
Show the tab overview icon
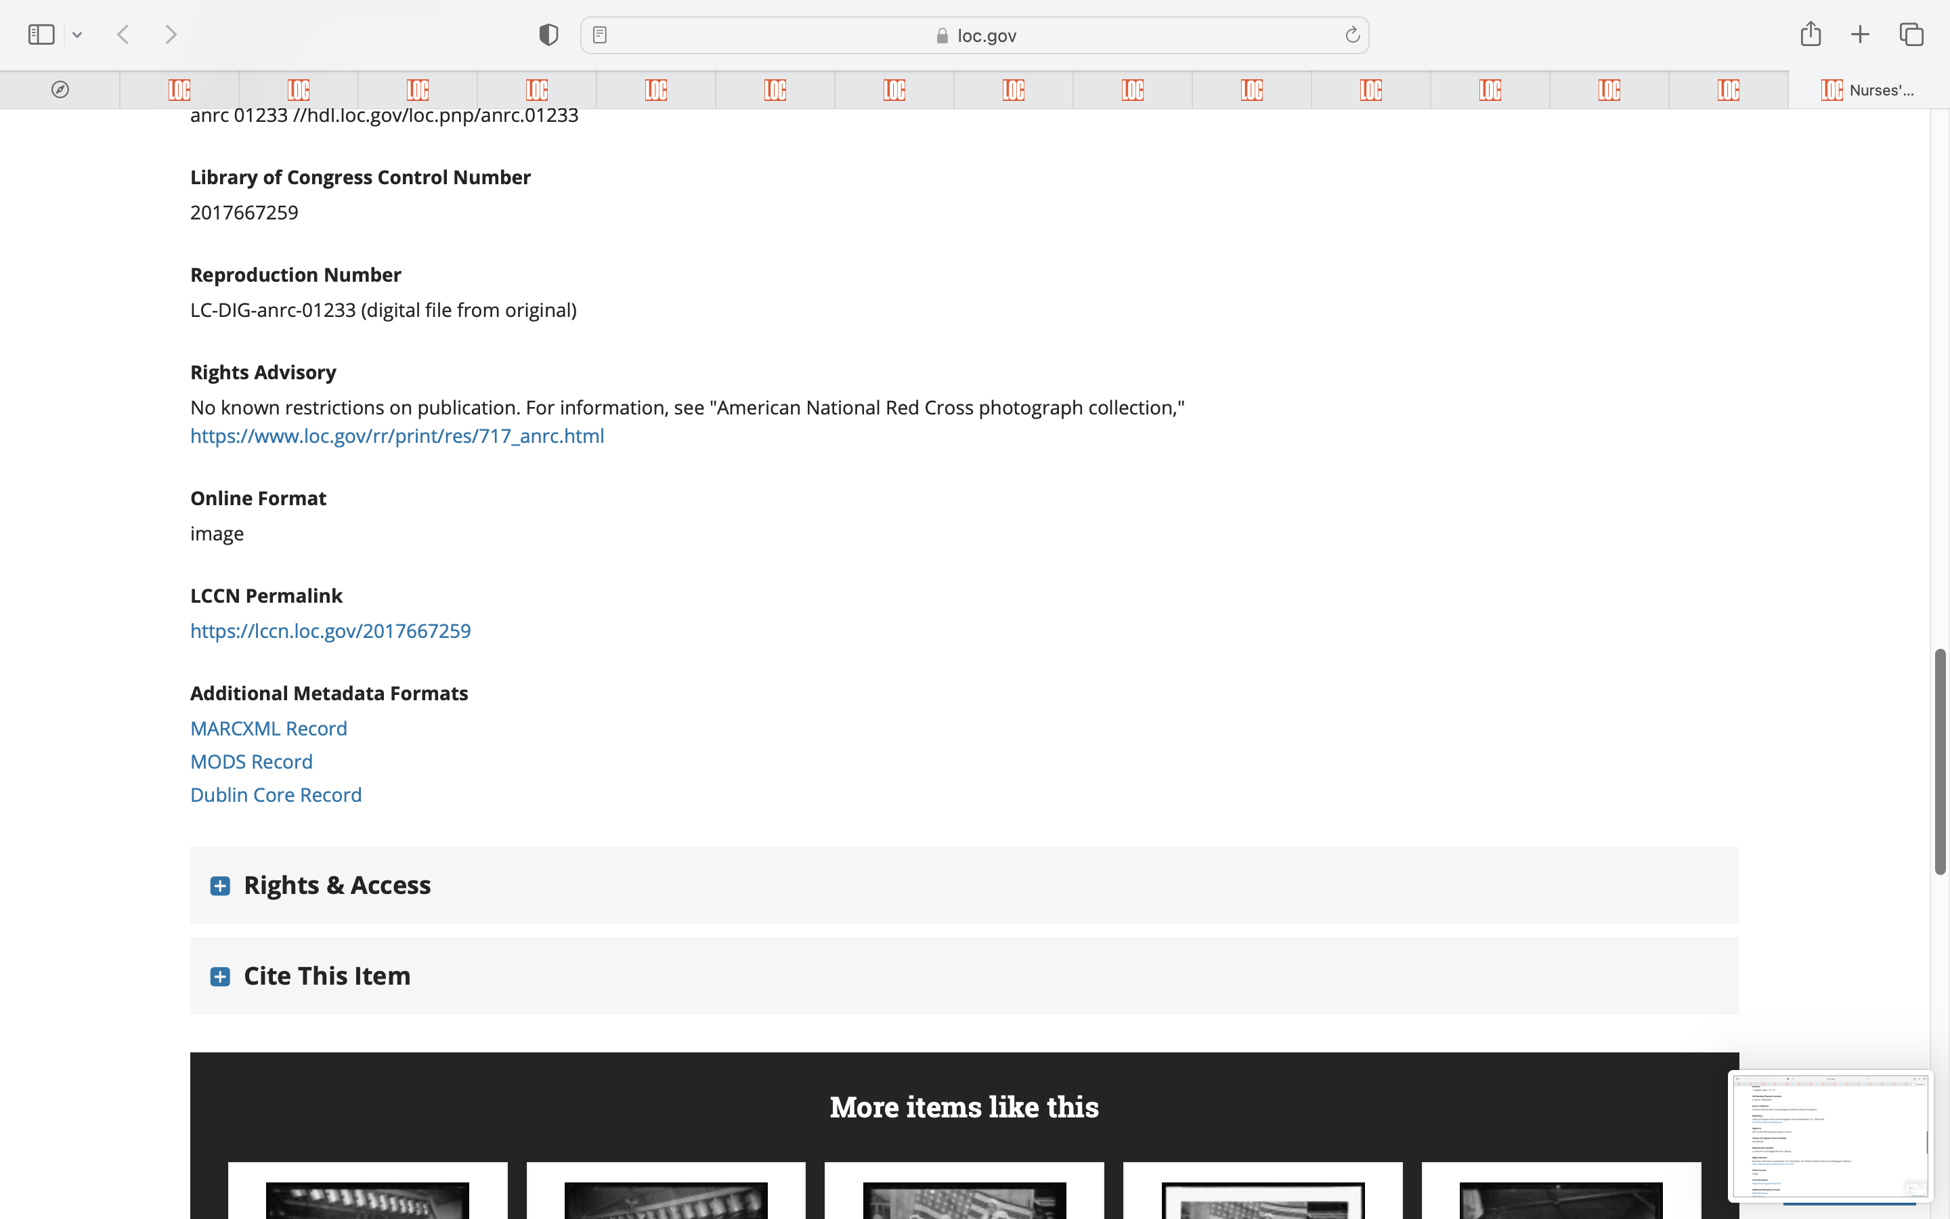point(1911,35)
